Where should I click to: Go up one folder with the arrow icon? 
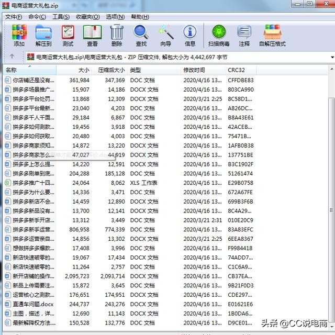click(12, 57)
